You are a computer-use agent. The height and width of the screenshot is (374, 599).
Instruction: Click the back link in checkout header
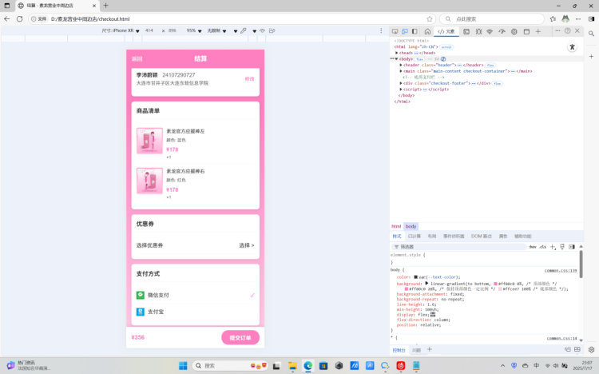137,59
